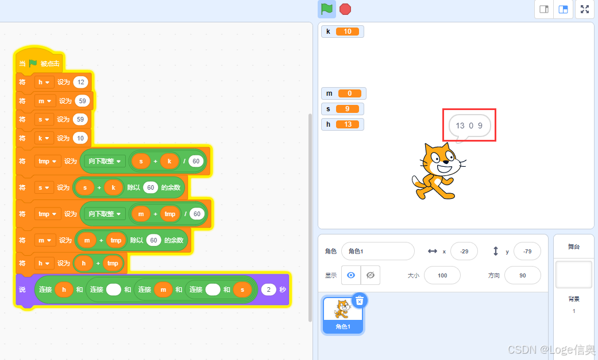Edit divisor 60 in first tmp block
Screen dimensions: 598x360
click(196, 161)
